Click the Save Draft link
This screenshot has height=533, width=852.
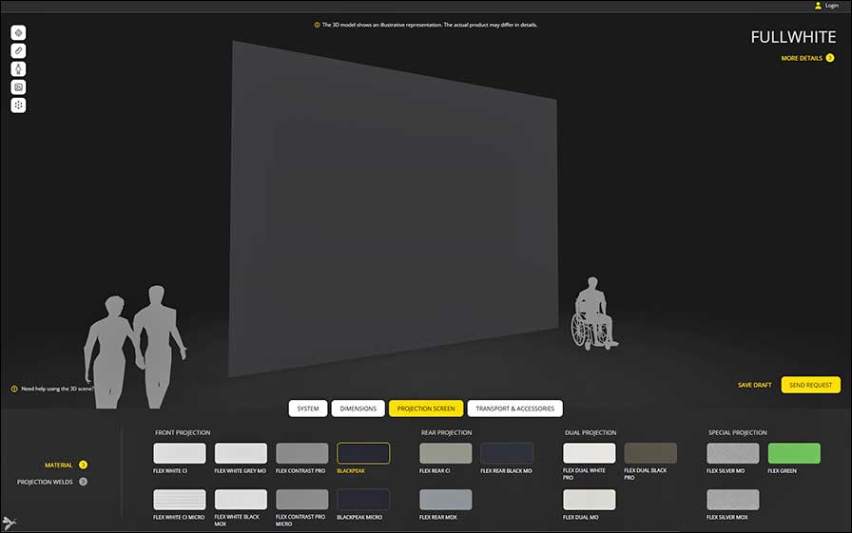pos(754,385)
